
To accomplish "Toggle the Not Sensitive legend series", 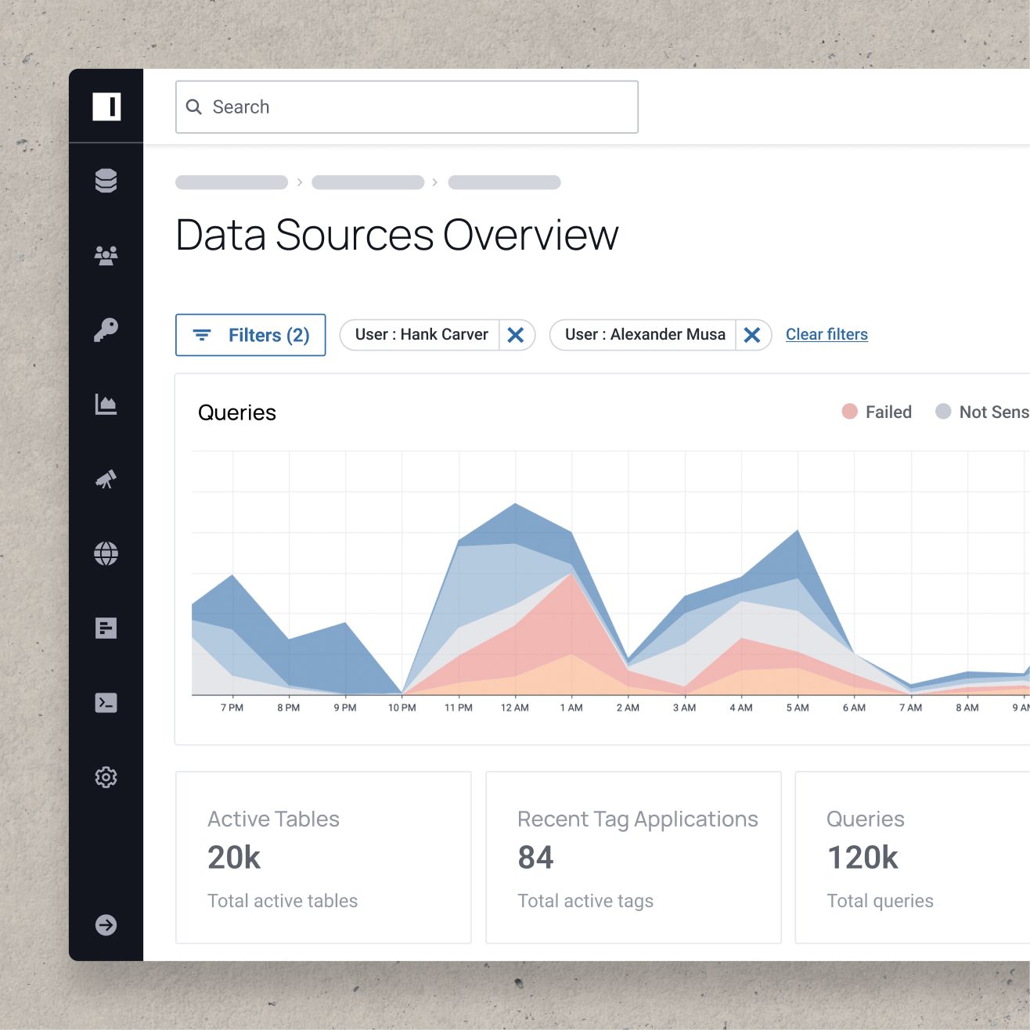I will [982, 412].
